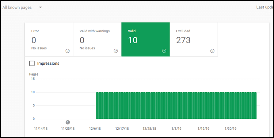Viewport: 274px width, 138px height.
Task: Enable the Impressions checkbox
Action: [32, 64]
